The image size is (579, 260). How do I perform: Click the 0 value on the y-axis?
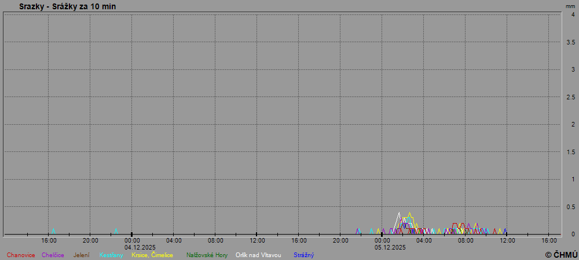coord(573,234)
